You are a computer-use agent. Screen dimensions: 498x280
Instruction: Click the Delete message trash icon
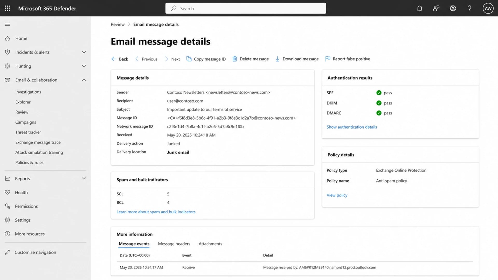pos(234,59)
